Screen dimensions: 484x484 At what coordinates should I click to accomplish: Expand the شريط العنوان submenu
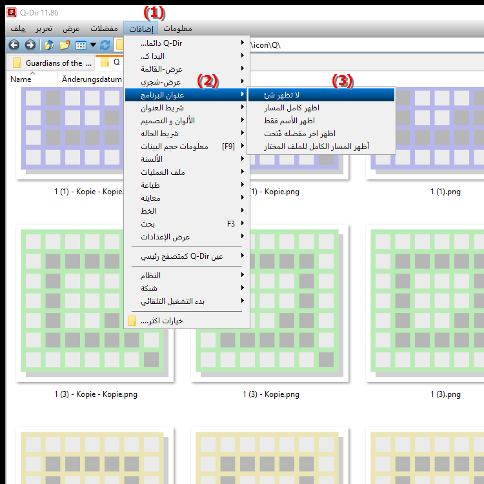[x=186, y=108]
